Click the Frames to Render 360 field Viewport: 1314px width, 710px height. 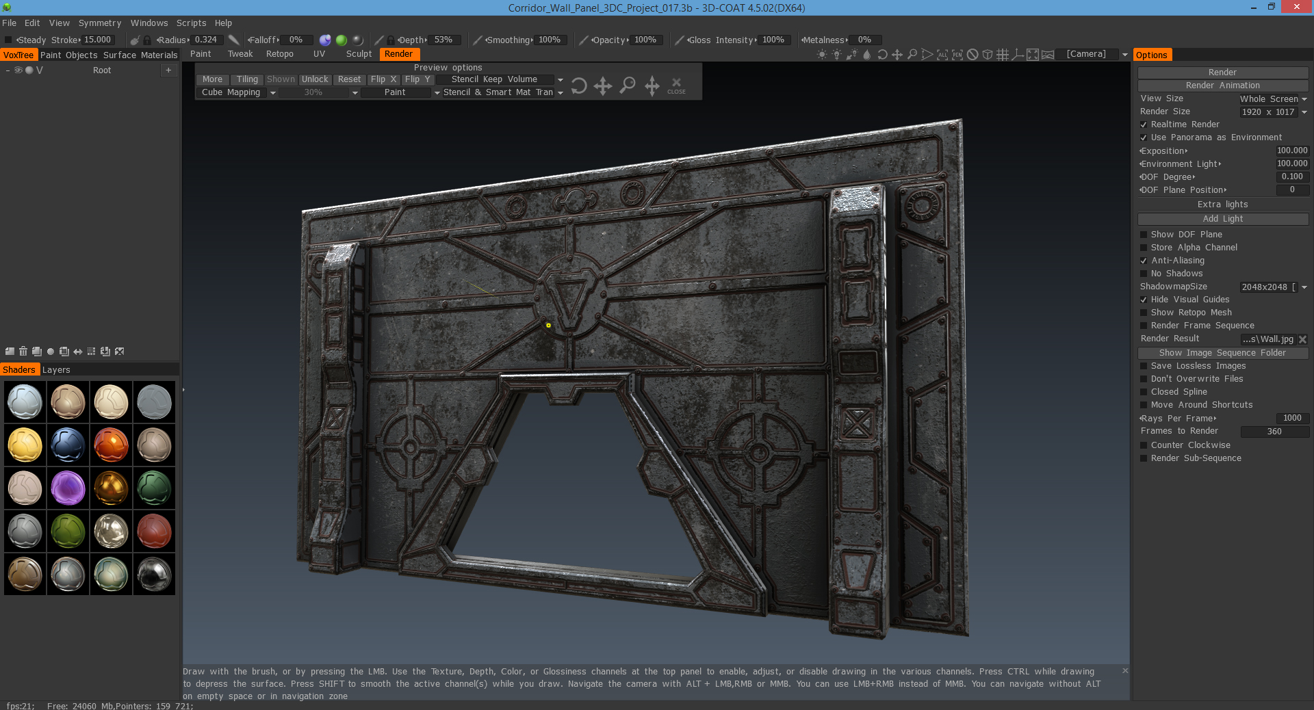[x=1274, y=432]
